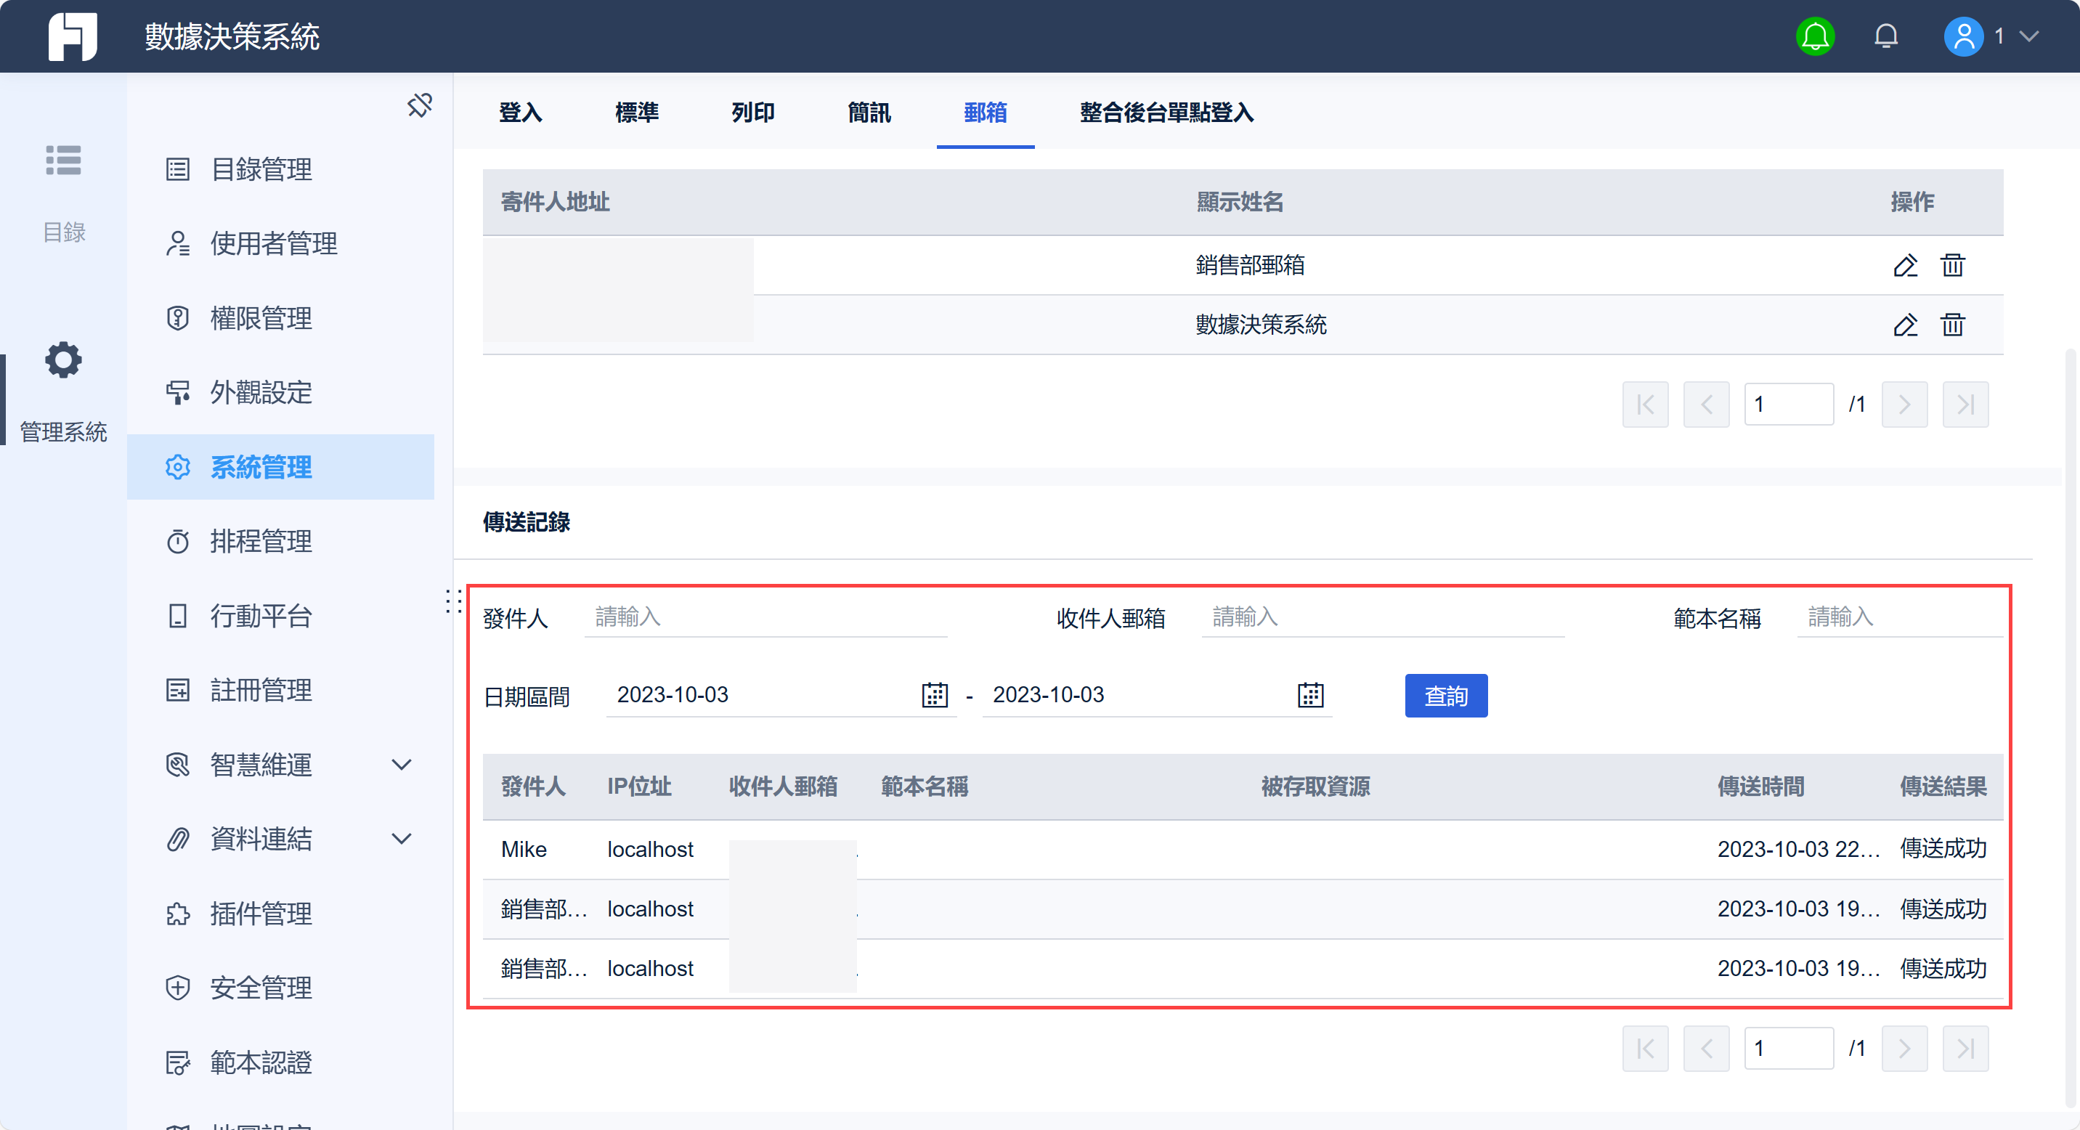Image resolution: width=2080 pixels, height=1130 pixels.
Task: Click the green notification bell icon
Action: coord(1814,36)
